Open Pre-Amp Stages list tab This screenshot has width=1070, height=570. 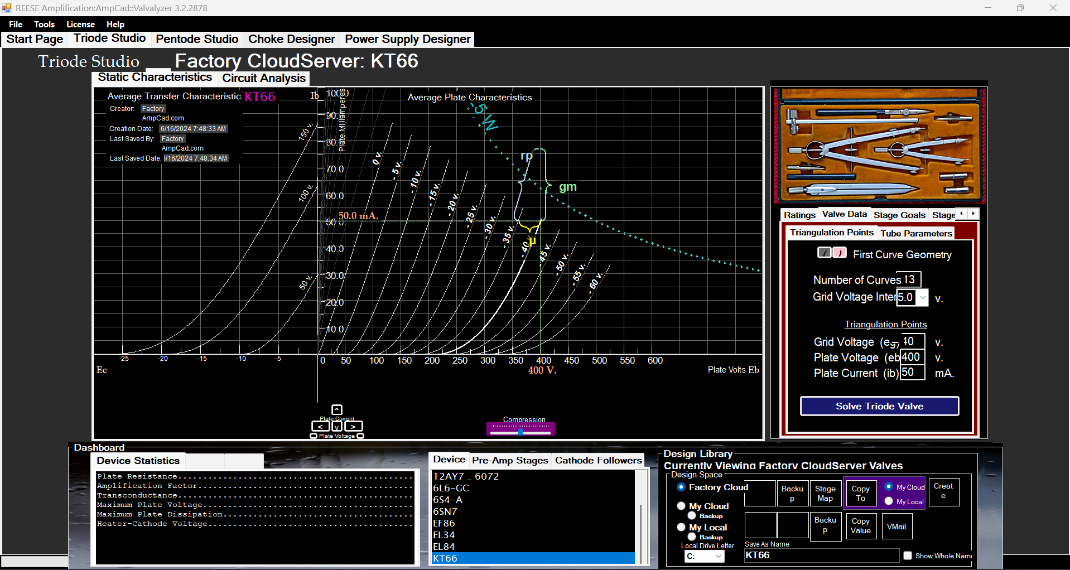pyautogui.click(x=510, y=460)
